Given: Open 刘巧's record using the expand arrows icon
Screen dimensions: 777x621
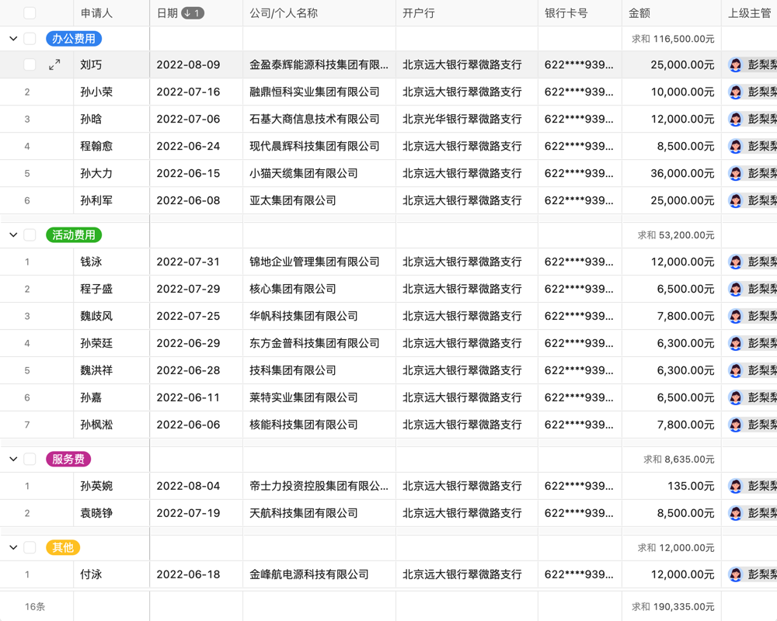Looking at the screenshot, I should [54, 65].
